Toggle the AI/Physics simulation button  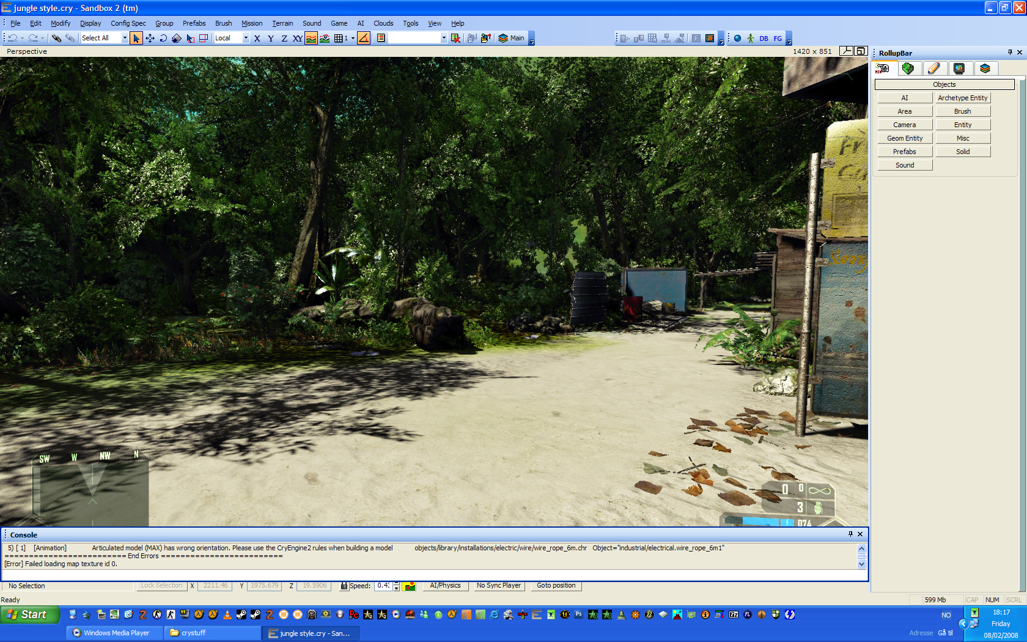[445, 586]
